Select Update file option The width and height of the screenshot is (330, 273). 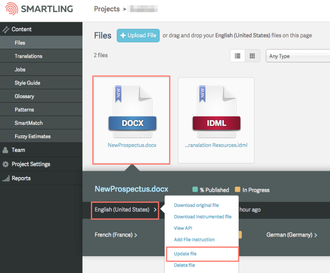click(185, 254)
